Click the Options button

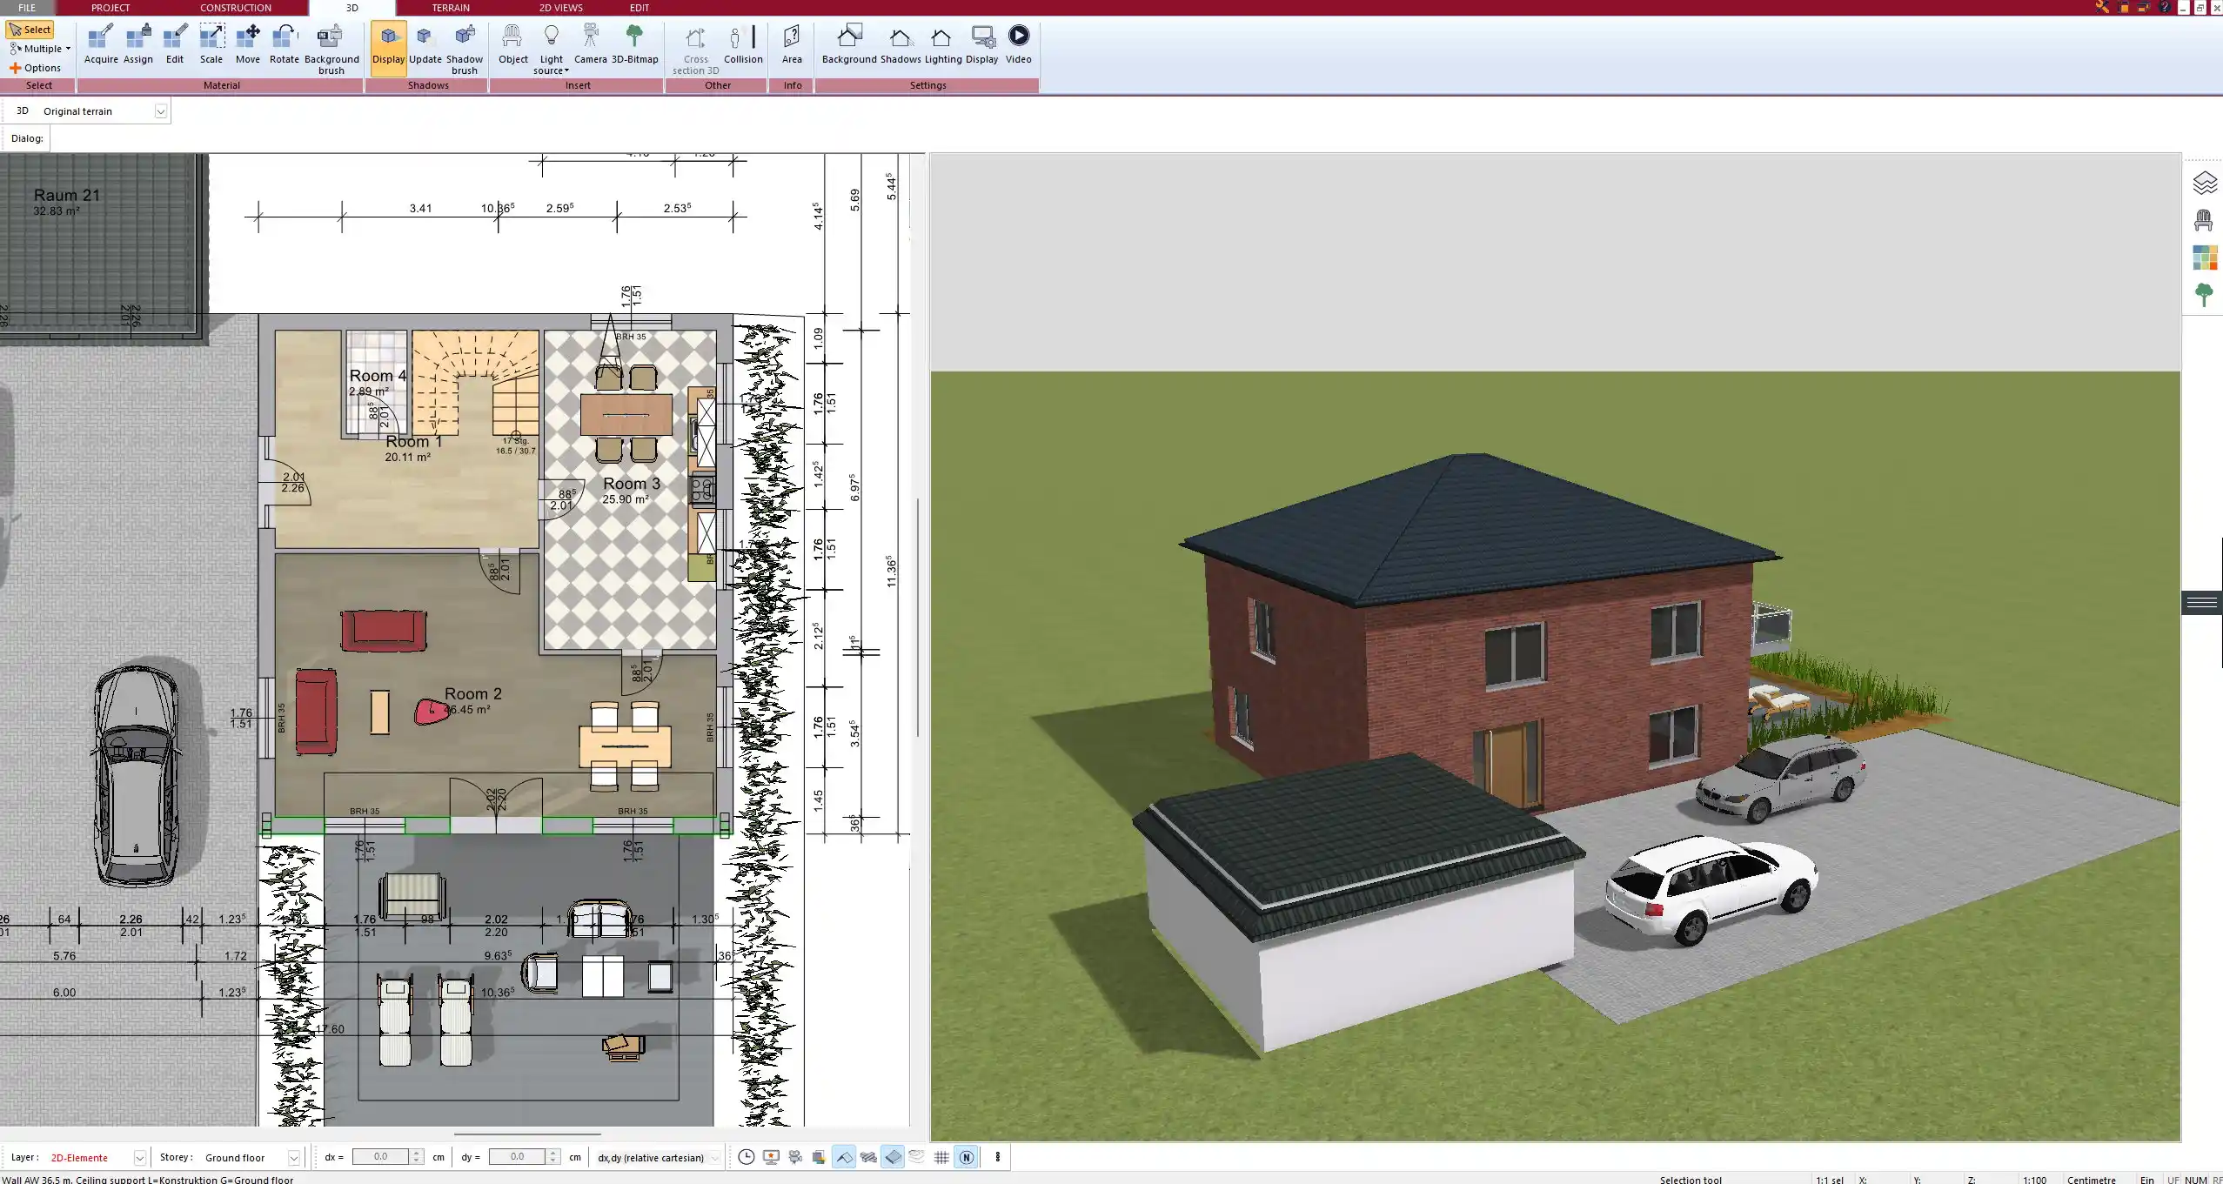tap(36, 68)
